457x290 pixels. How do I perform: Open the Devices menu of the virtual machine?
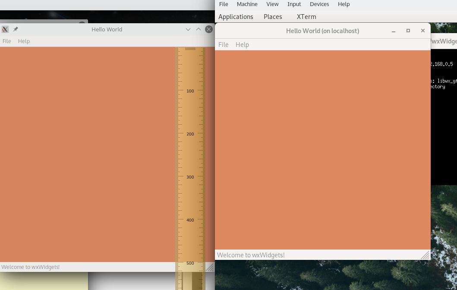[x=319, y=4]
